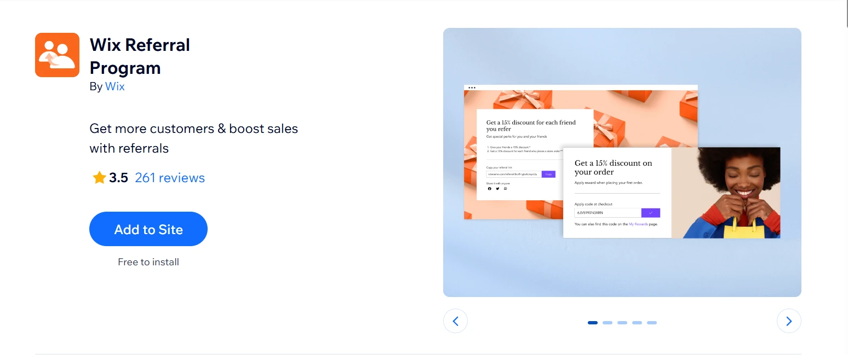
Task: Click the Wix Referral Program title
Action: (x=140, y=56)
